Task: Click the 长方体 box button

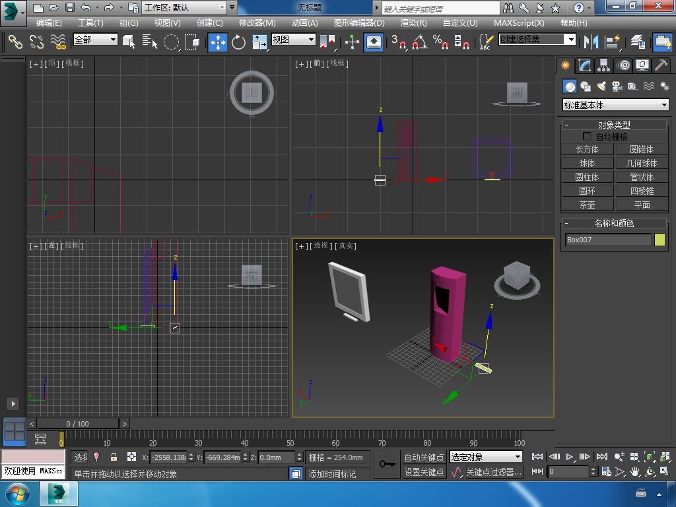Action: 587,149
